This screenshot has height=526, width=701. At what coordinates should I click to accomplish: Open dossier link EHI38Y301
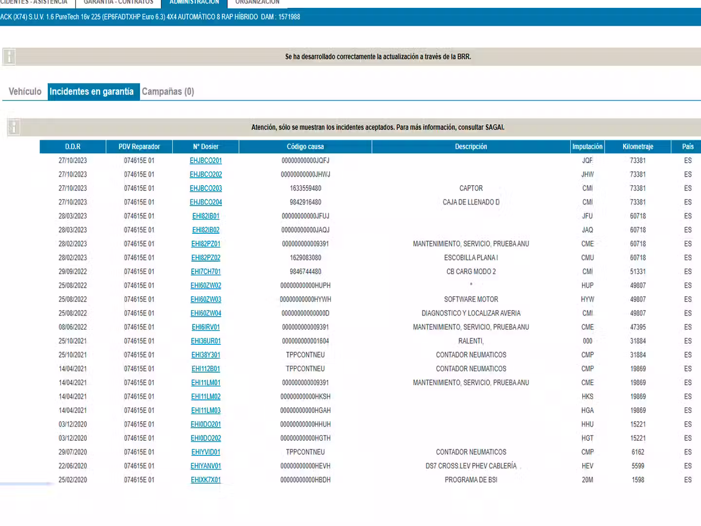[x=206, y=355]
